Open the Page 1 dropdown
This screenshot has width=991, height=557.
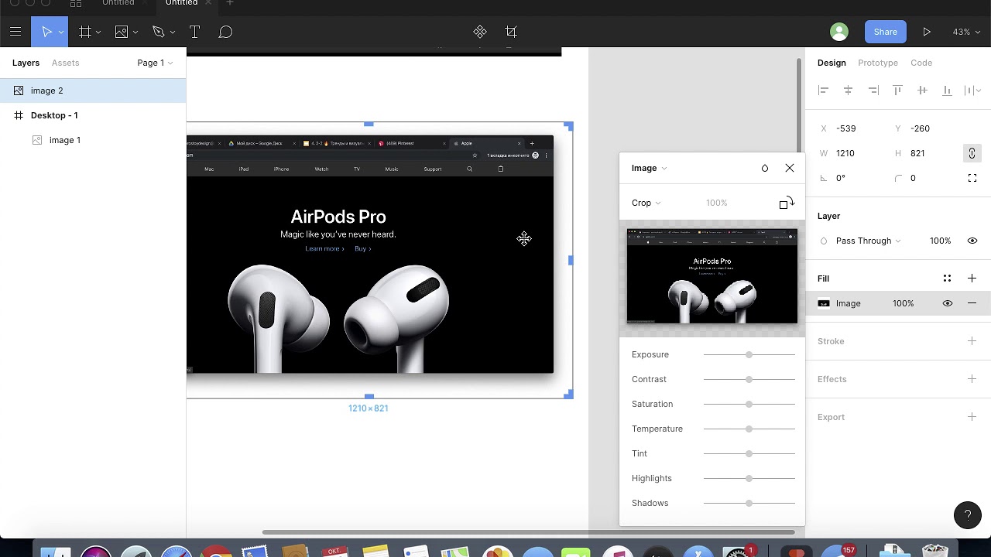coord(155,63)
